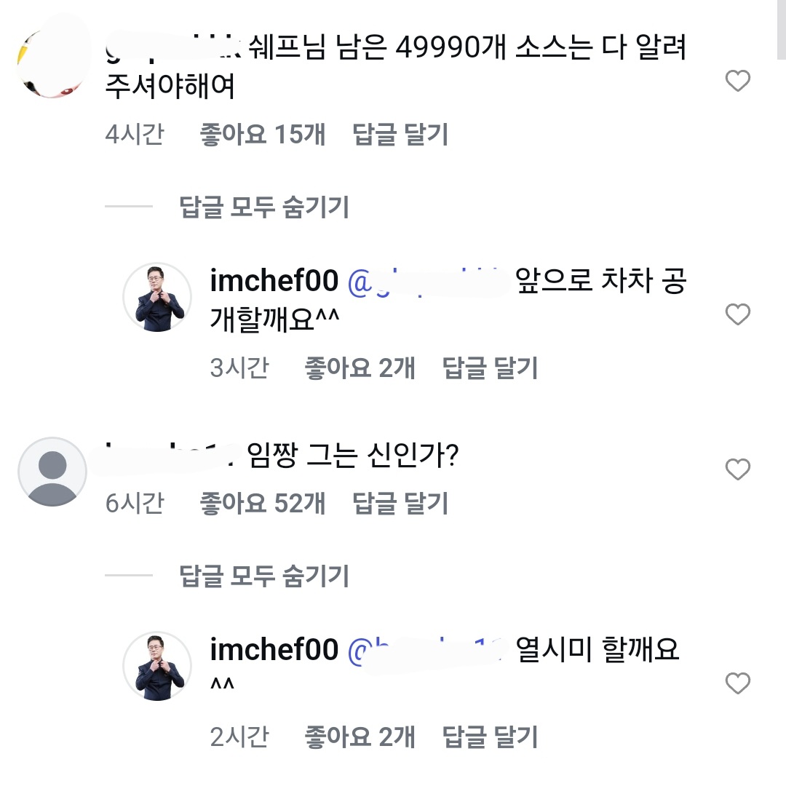This screenshot has width=786, height=786.
Task: Click the scrollbar at the right edge
Action: coord(781,29)
